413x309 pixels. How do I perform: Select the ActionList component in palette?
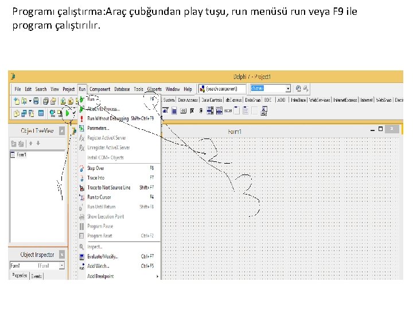tap(264, 111)
